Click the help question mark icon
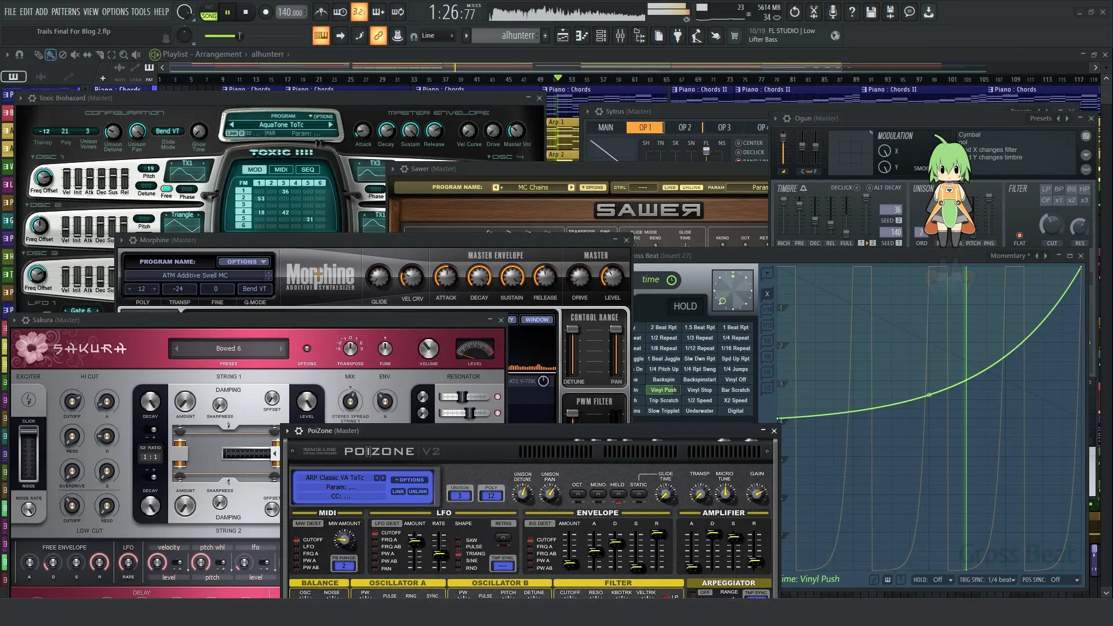This screenshot has height=626, width=1113. 852,12
